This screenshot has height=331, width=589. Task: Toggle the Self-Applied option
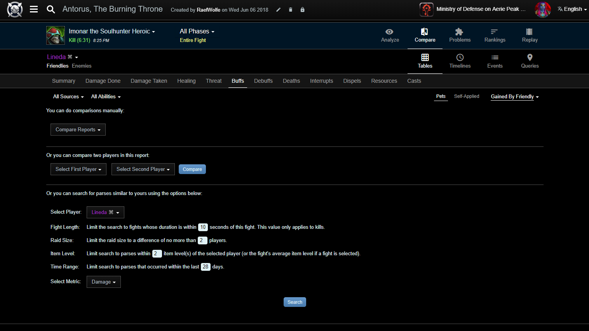coord(467,96)
